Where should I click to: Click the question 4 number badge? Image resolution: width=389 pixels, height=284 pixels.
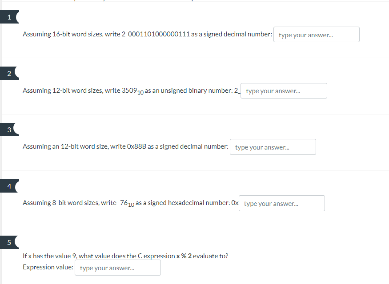tap(9, 185)
